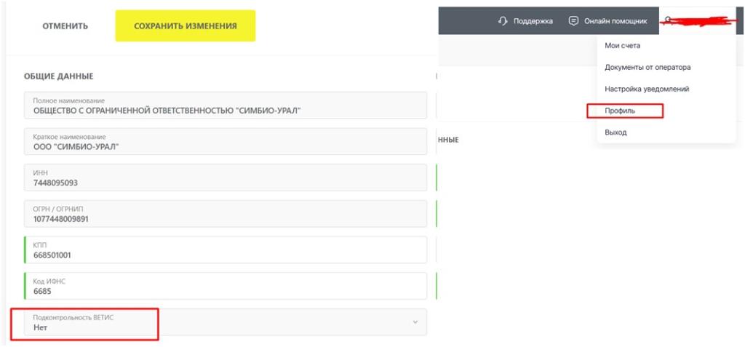The image size is (745, 347).
Task: Focus the ИНН input field
Action: pyautogui.click(x=226, y=178)
